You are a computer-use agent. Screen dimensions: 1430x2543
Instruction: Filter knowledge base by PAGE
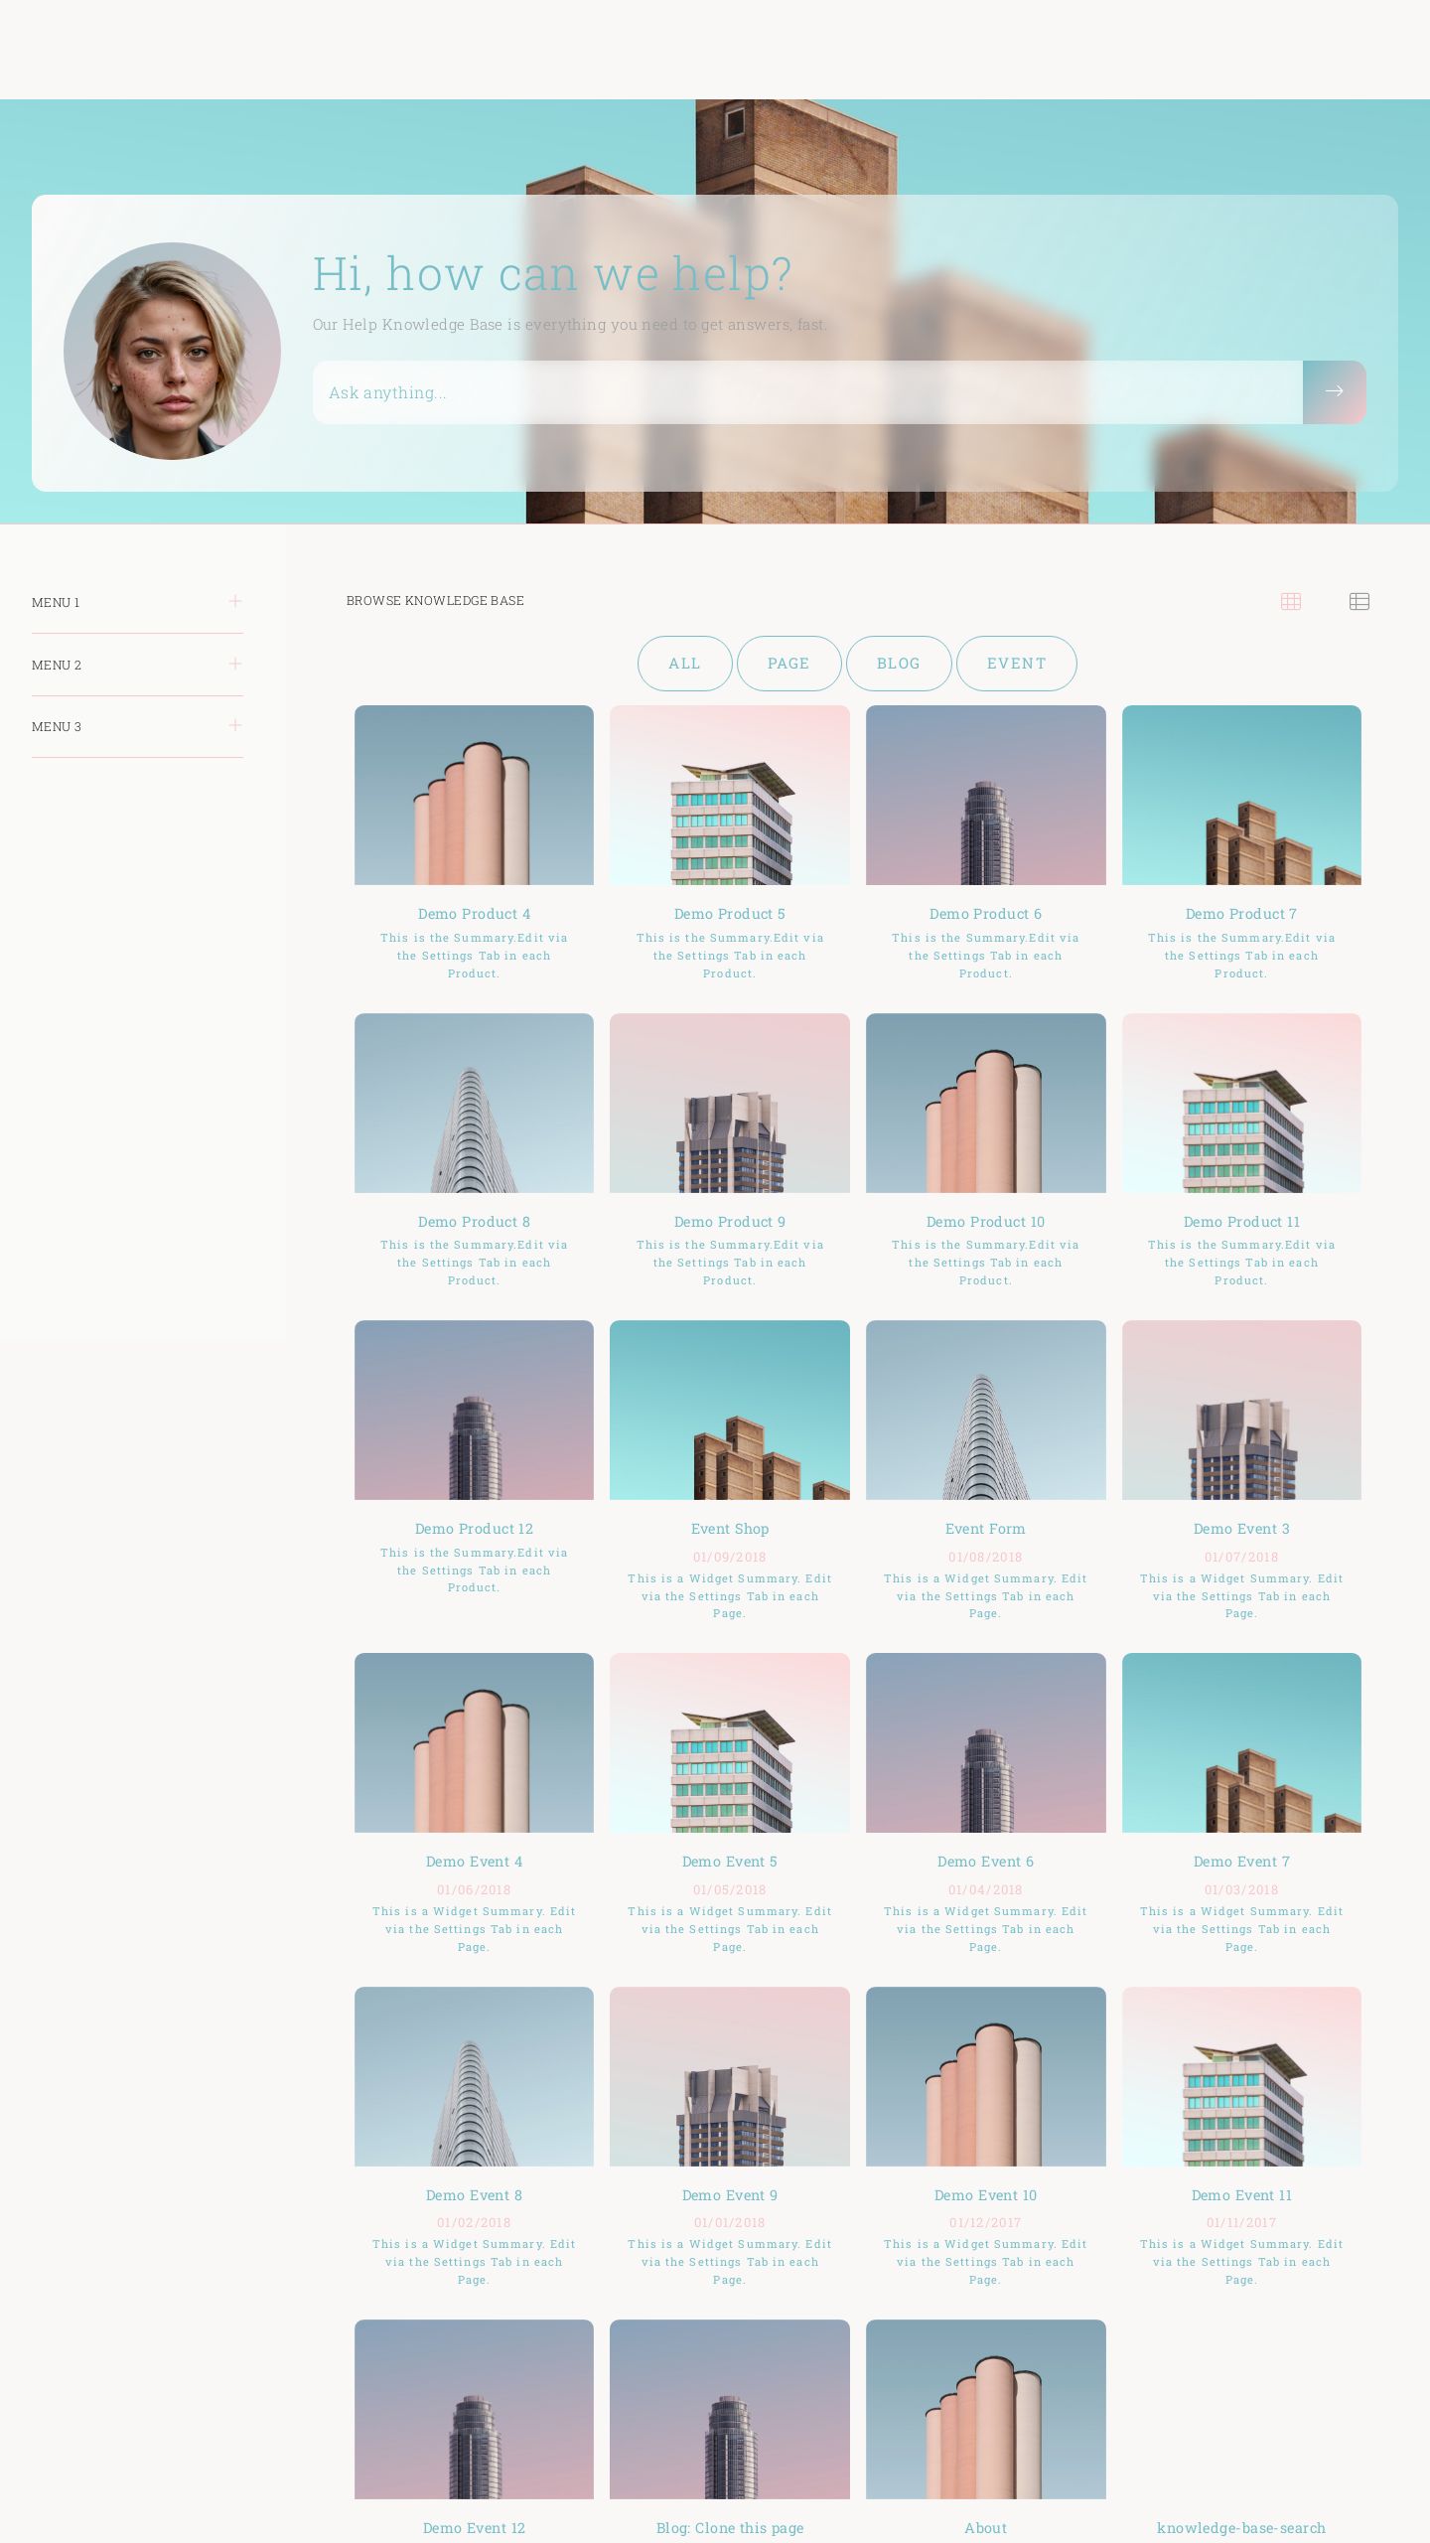788,664
